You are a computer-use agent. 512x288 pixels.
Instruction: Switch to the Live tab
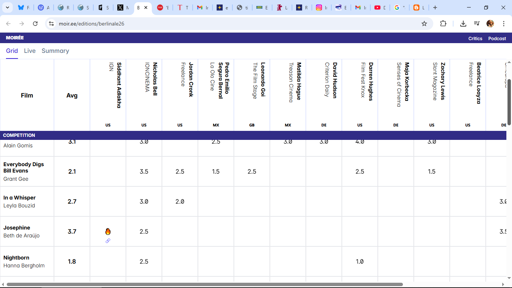pyautogui.click(x=30, y=51)
